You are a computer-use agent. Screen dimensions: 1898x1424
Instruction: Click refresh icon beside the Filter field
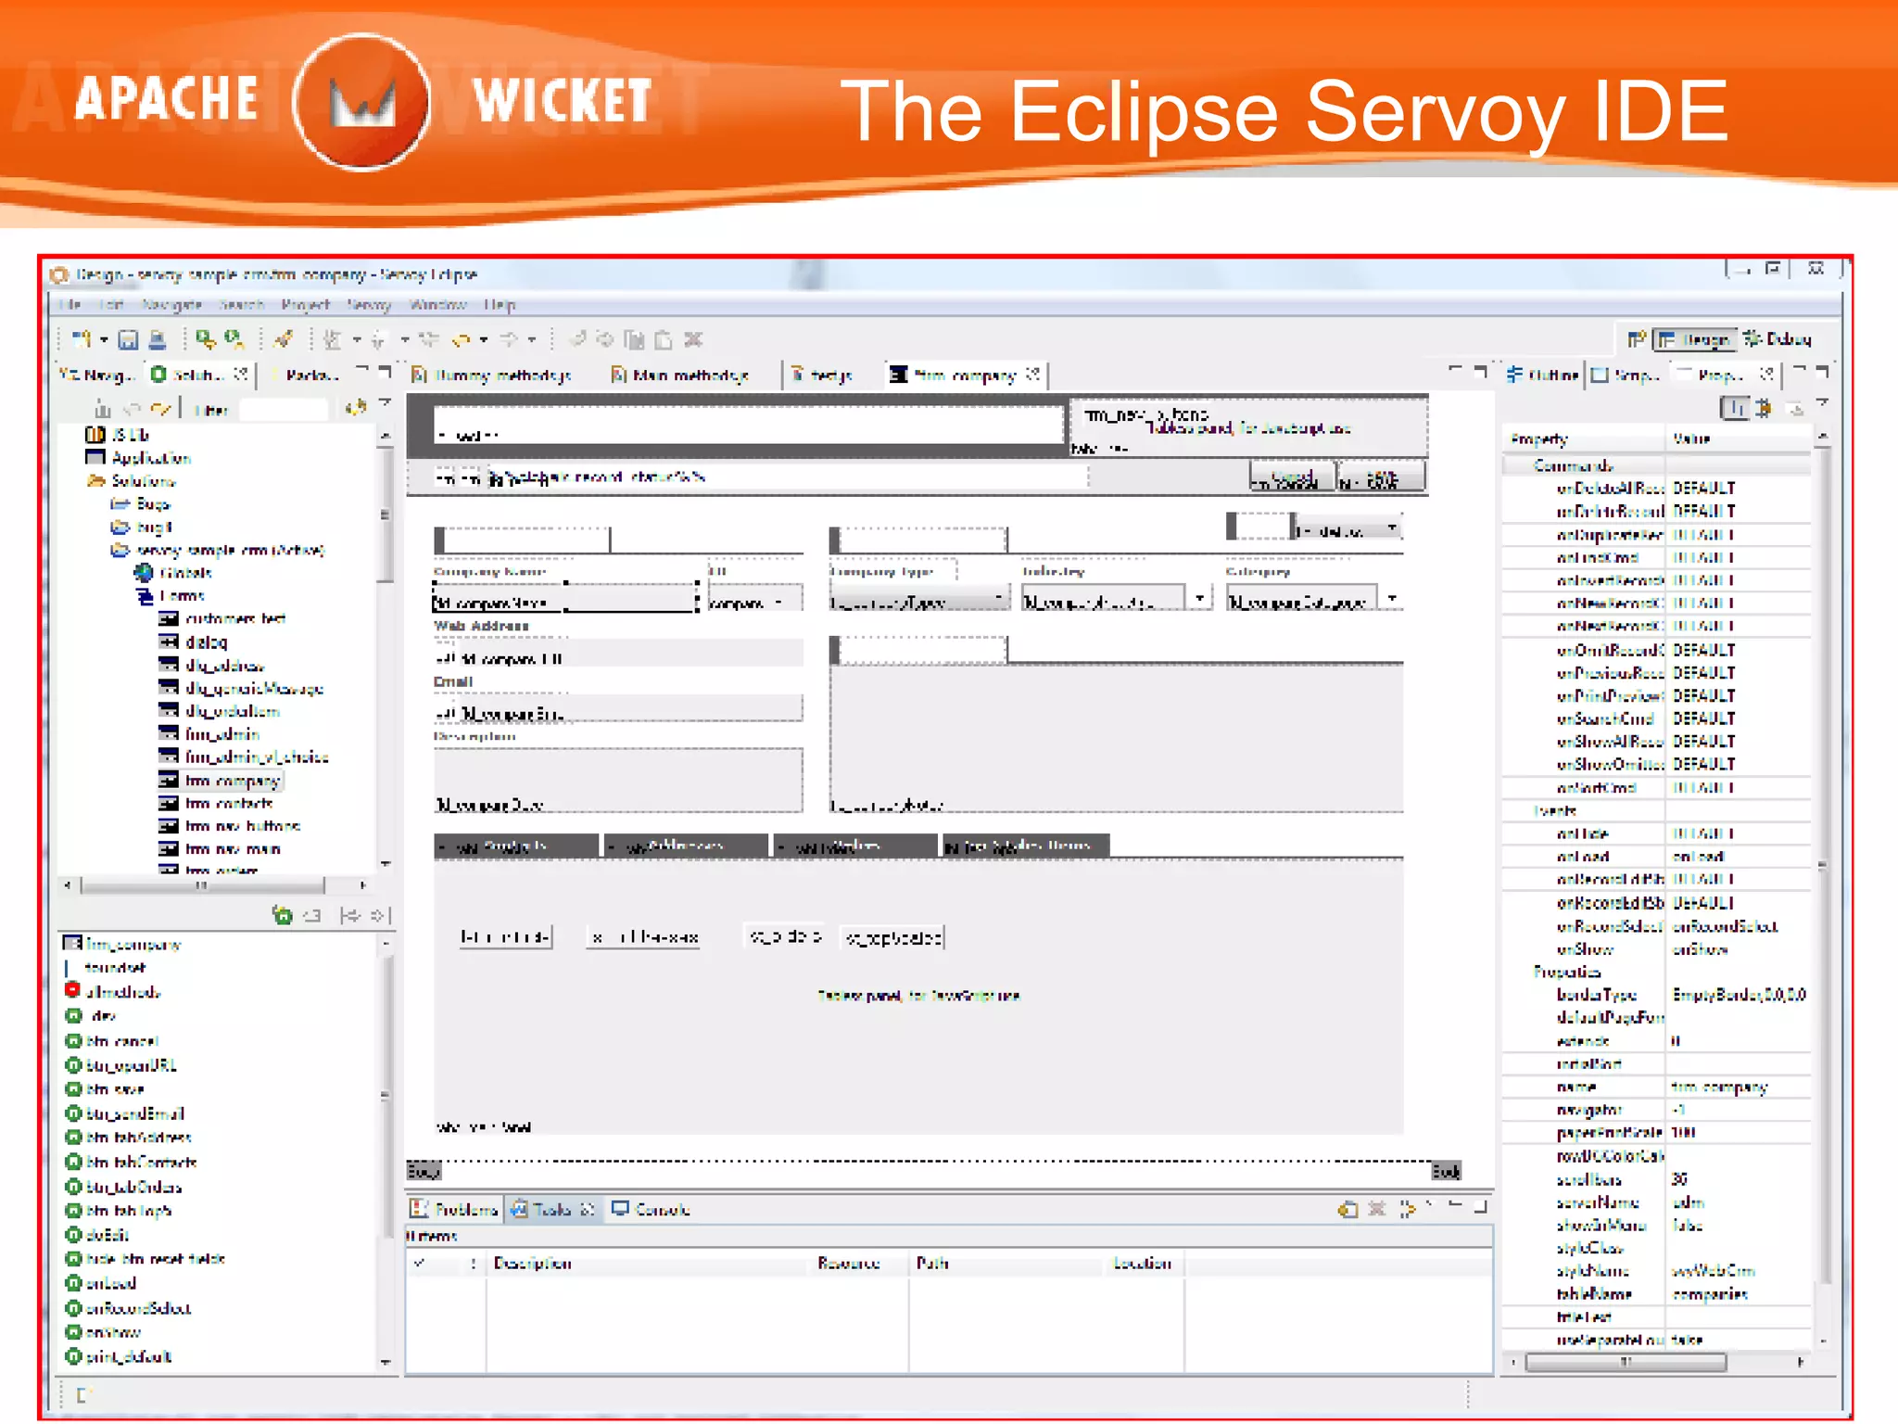tap(354, 408)
